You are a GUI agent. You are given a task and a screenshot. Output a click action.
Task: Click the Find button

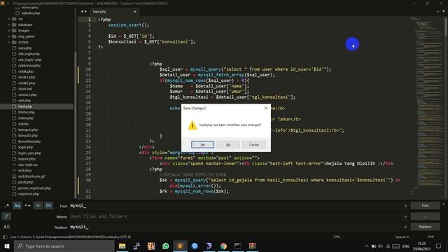pyautogui.click(x=425, y=205)
